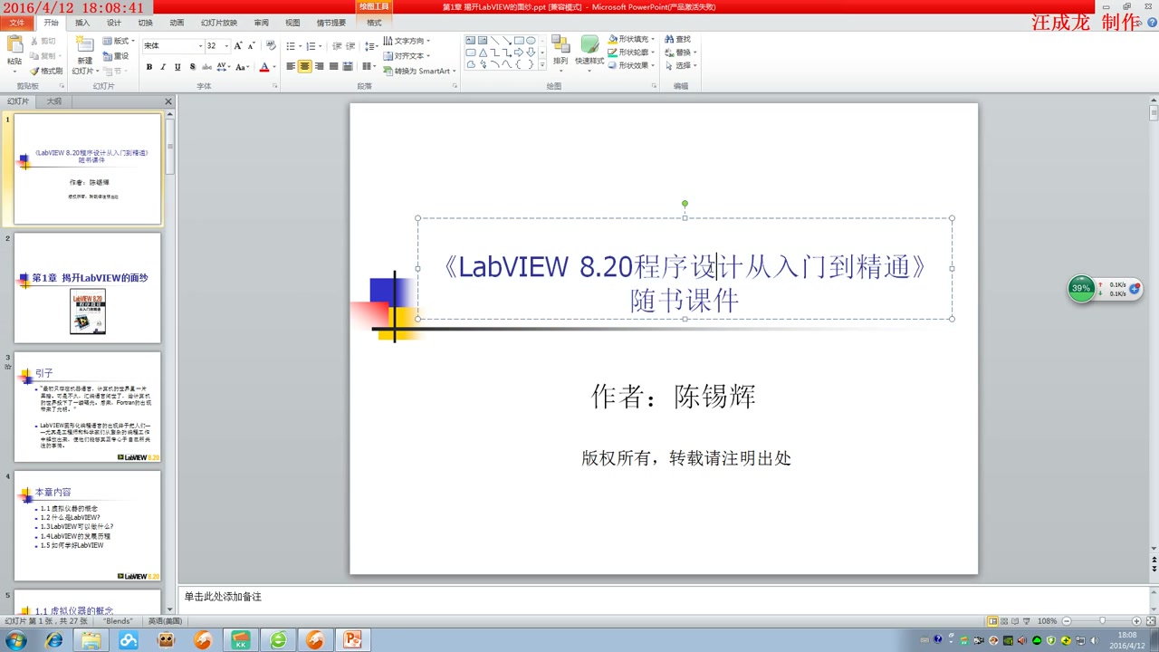Open the Select (选择) dropdown
Viewport: 1159px width, 652px height.
(x=680, y=65)
